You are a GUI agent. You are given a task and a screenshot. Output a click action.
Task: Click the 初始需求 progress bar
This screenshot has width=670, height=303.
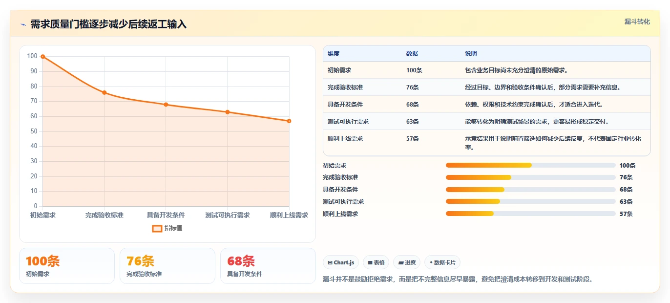[x=531, y=165]
